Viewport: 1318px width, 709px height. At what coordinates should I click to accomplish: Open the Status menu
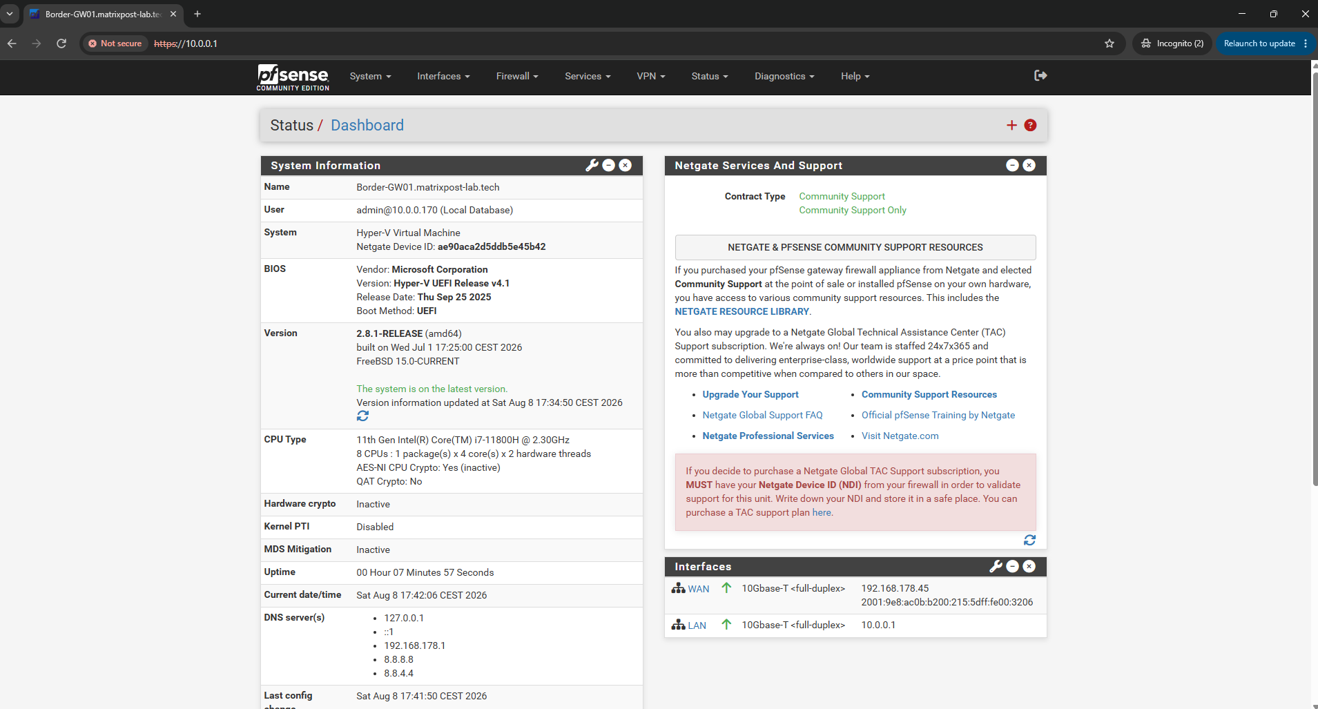click(710, 76)
